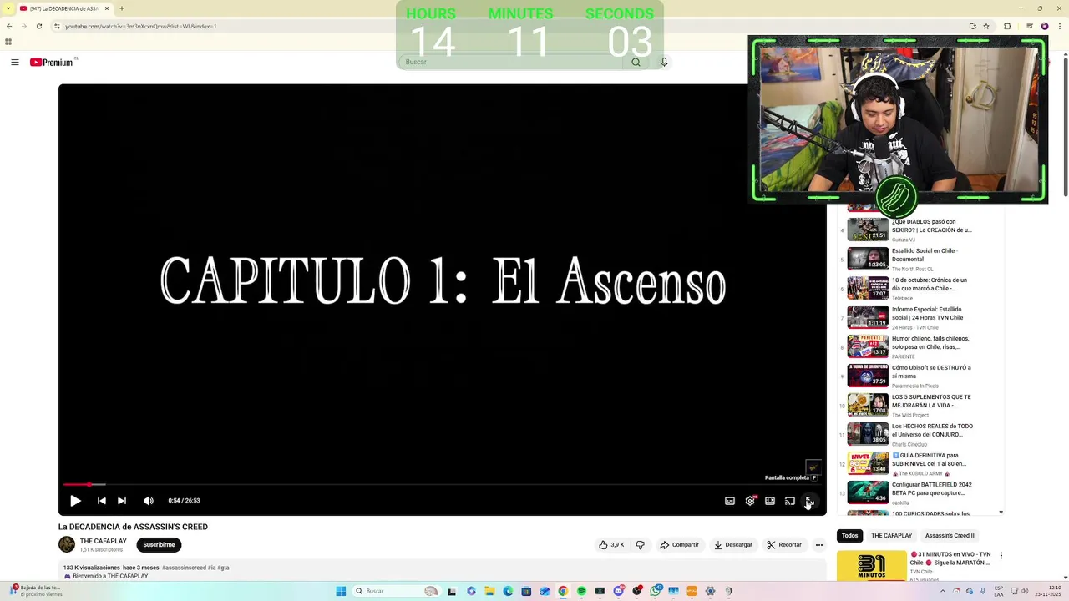Open the 12:10 clock and date
This screenshot has height=601, width=1069.
point(1050,591)
